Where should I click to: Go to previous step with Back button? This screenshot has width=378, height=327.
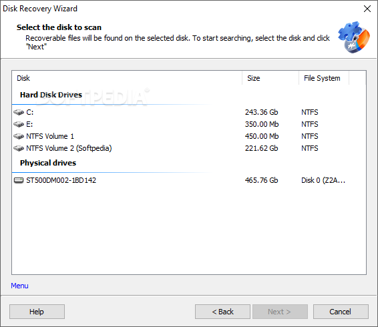[x=222, y=312]
